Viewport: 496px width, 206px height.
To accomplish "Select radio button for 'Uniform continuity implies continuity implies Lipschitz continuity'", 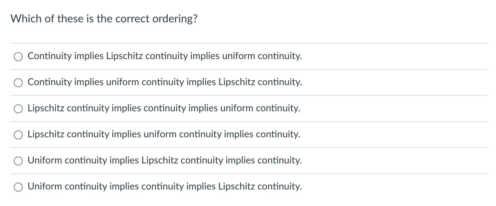I will [18, 187].
